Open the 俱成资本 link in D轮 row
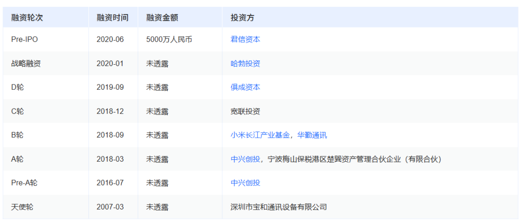 245,87
